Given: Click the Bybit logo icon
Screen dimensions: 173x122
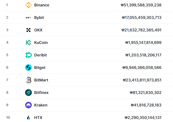Looking at the screenshot, I should point(28,18).
